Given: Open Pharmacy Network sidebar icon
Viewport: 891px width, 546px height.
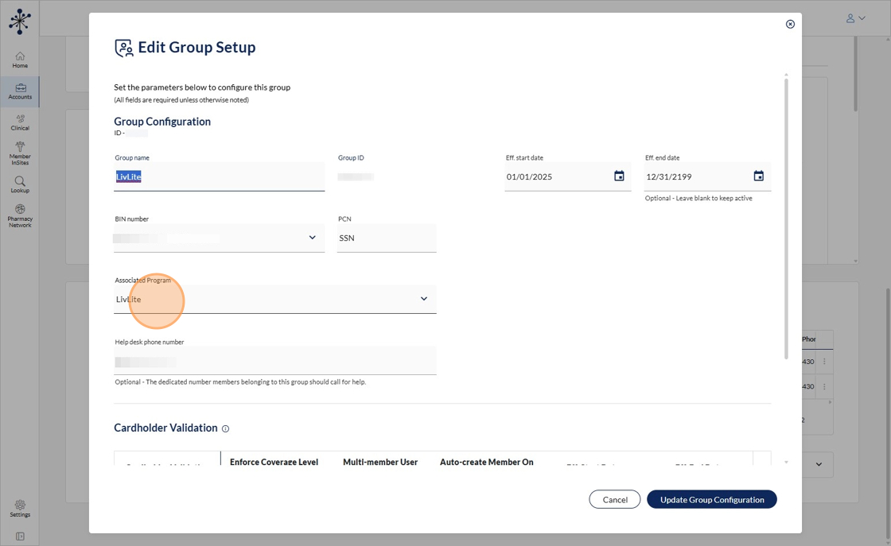Looking at the screenshot, I should pyautogui.click(x=20, y=215).
